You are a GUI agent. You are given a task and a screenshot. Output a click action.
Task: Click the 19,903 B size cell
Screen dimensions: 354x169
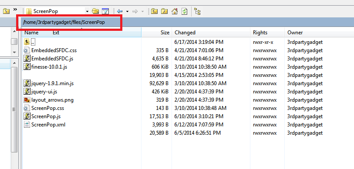pyautogui.click(x=159, y=75)
